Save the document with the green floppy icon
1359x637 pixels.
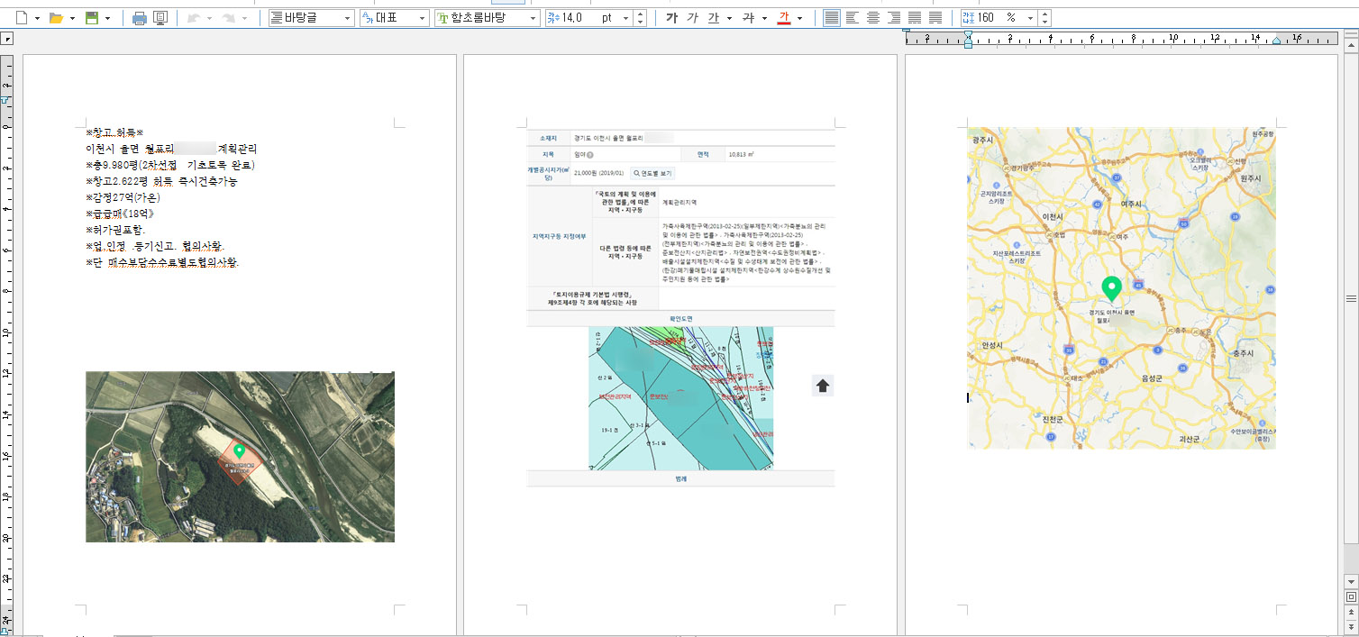91,18
